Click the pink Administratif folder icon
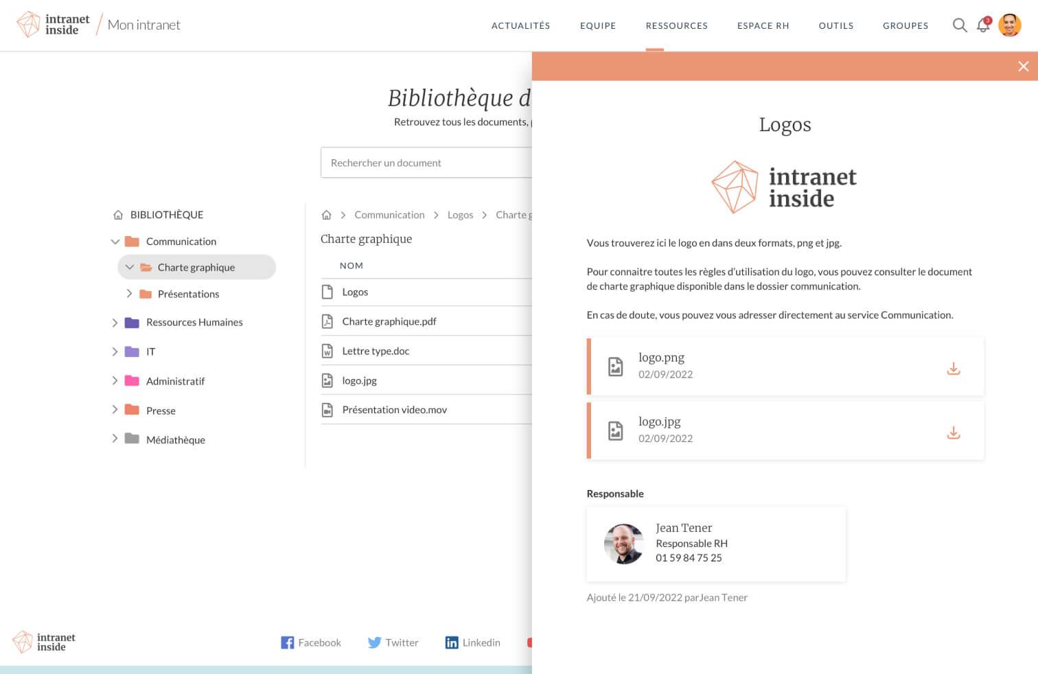1038x674 pixels. pos(132,381)
